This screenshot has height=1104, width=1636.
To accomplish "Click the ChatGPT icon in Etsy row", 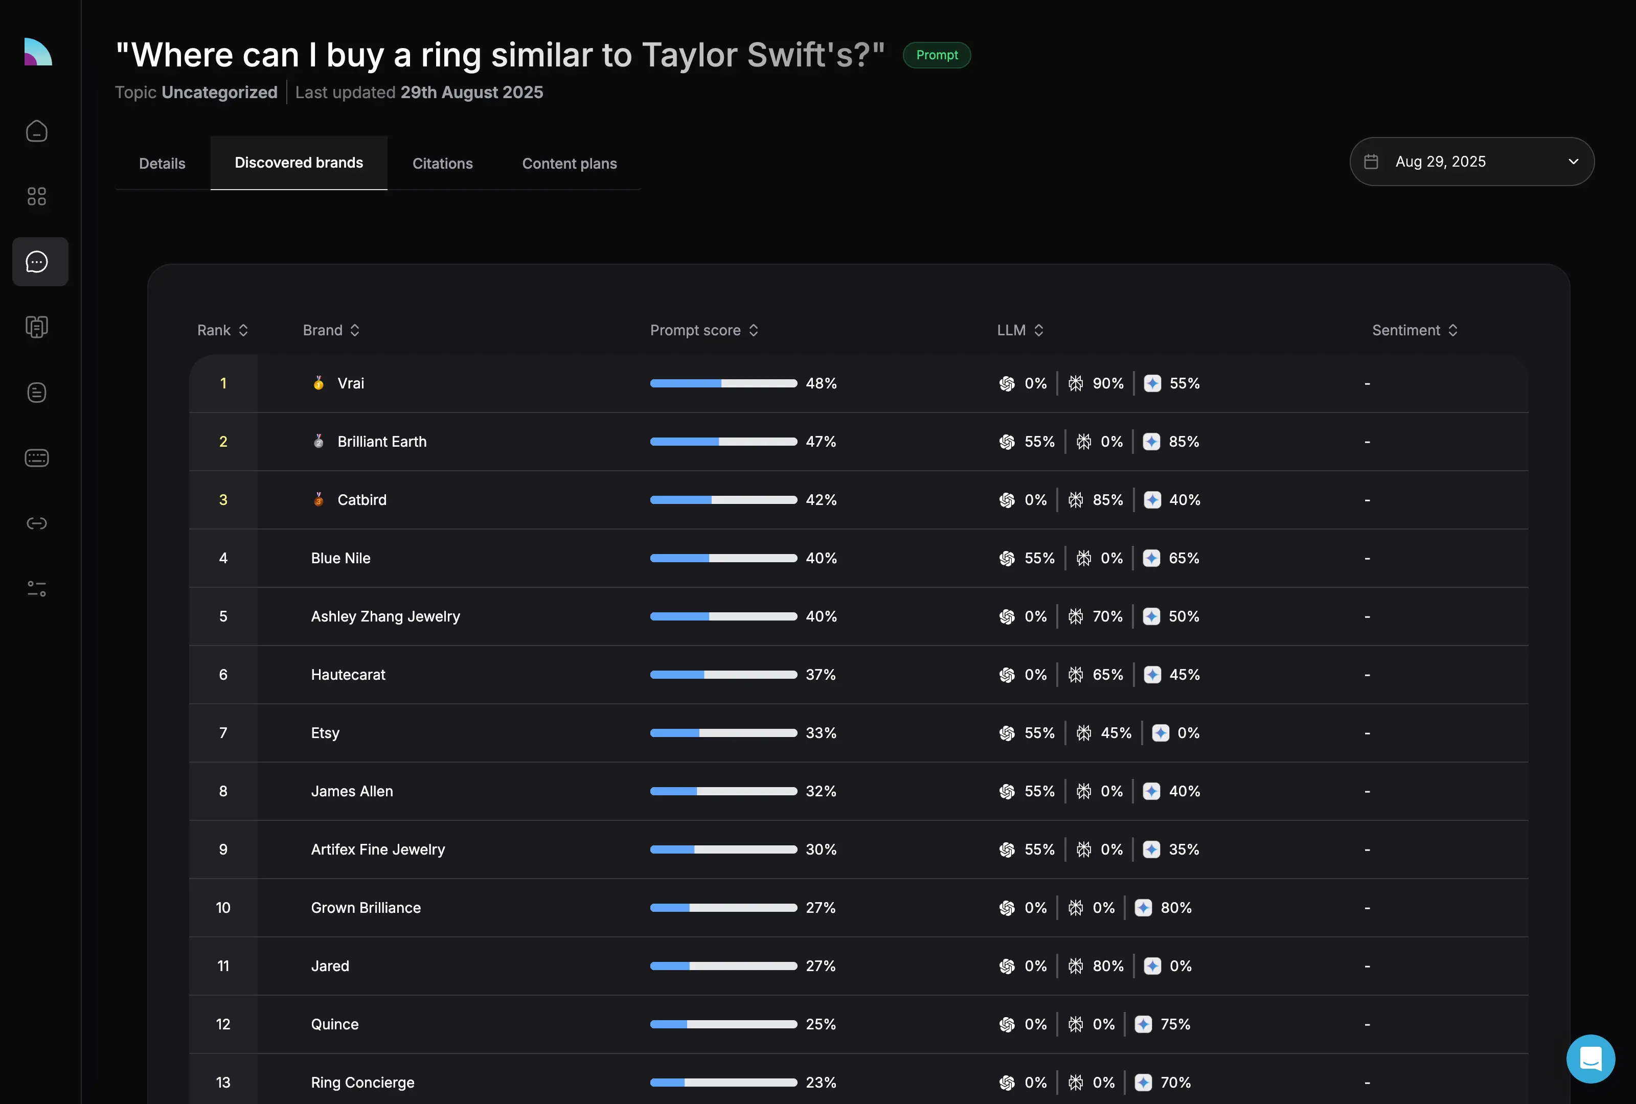I will pos(1007,733).
